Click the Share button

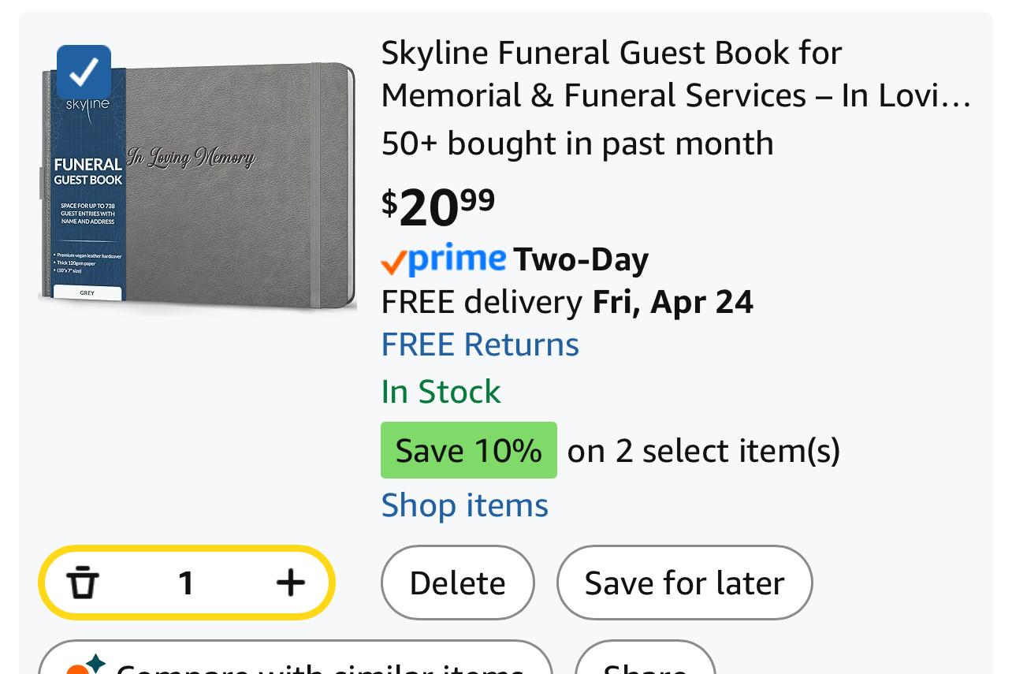point(645,664)
